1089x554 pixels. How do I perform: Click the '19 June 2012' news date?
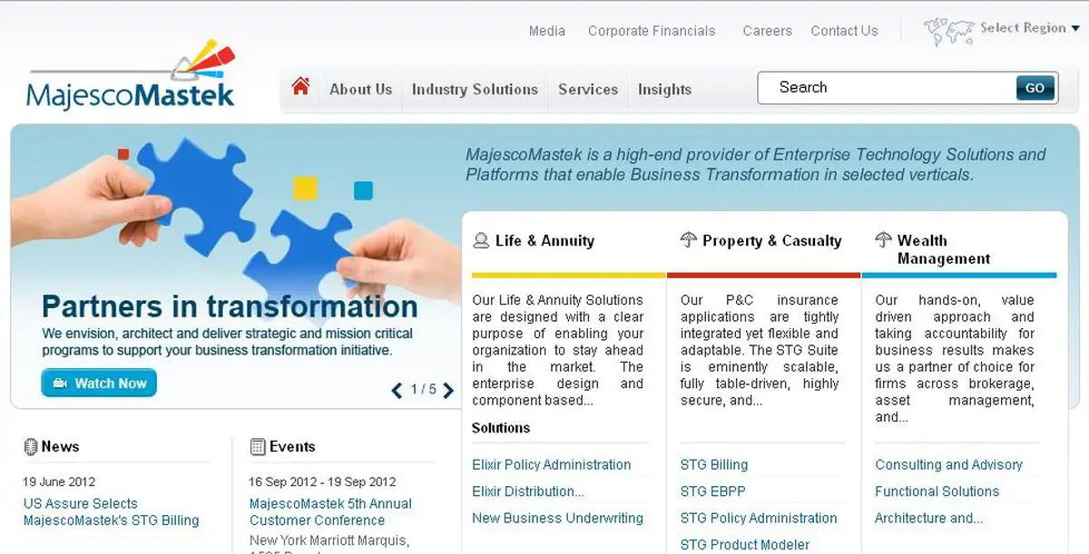(59, 481)
